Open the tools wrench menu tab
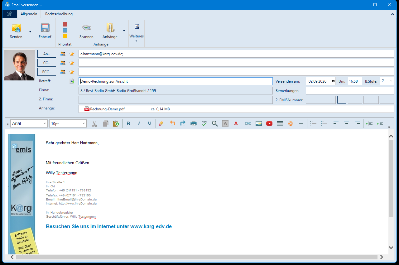 click(9, 14)
